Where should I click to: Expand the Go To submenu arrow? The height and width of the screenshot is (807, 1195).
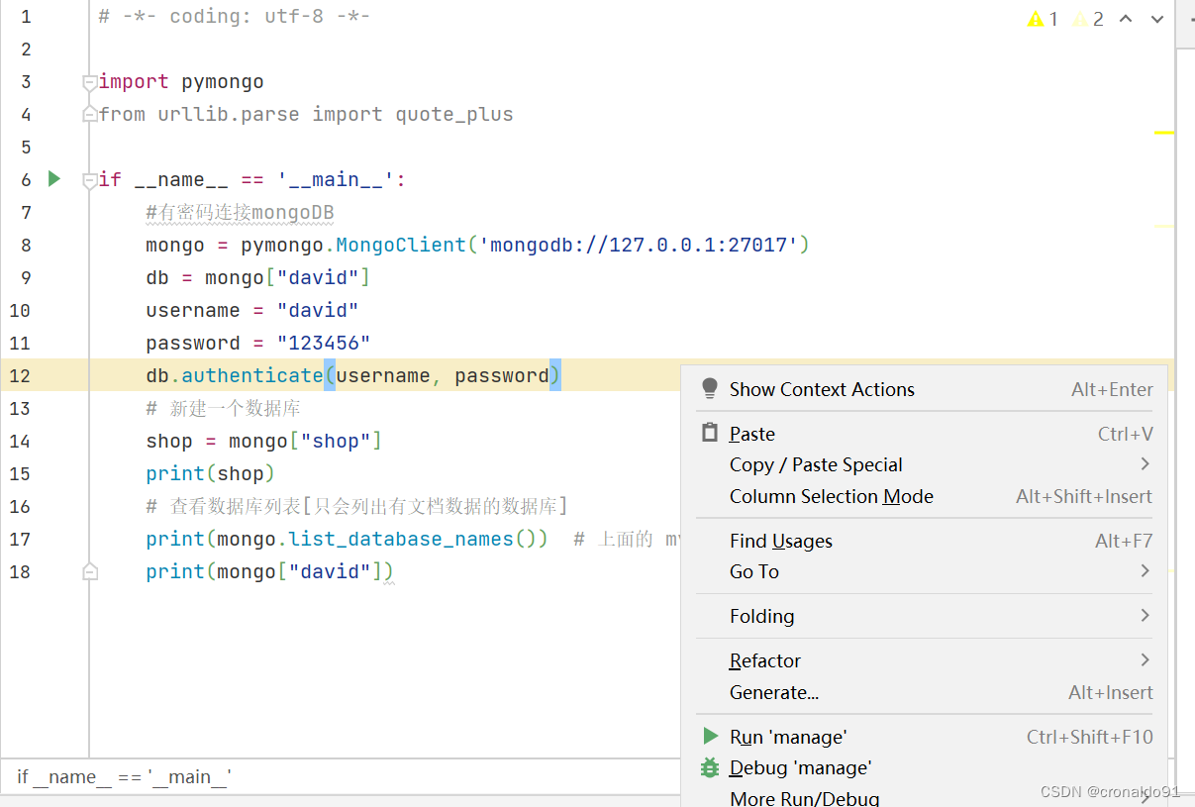[1145, 570]
